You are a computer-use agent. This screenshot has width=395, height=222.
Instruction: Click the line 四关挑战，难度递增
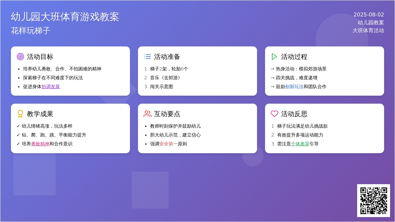pos(294,78)
